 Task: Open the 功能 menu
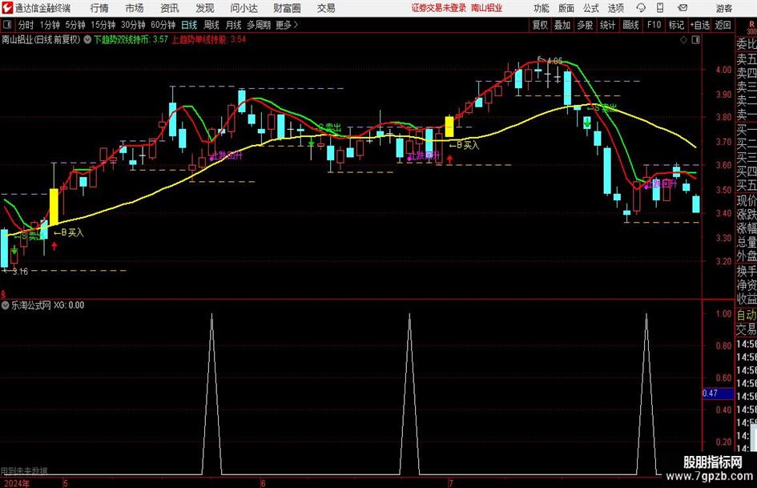click(542, 8)
